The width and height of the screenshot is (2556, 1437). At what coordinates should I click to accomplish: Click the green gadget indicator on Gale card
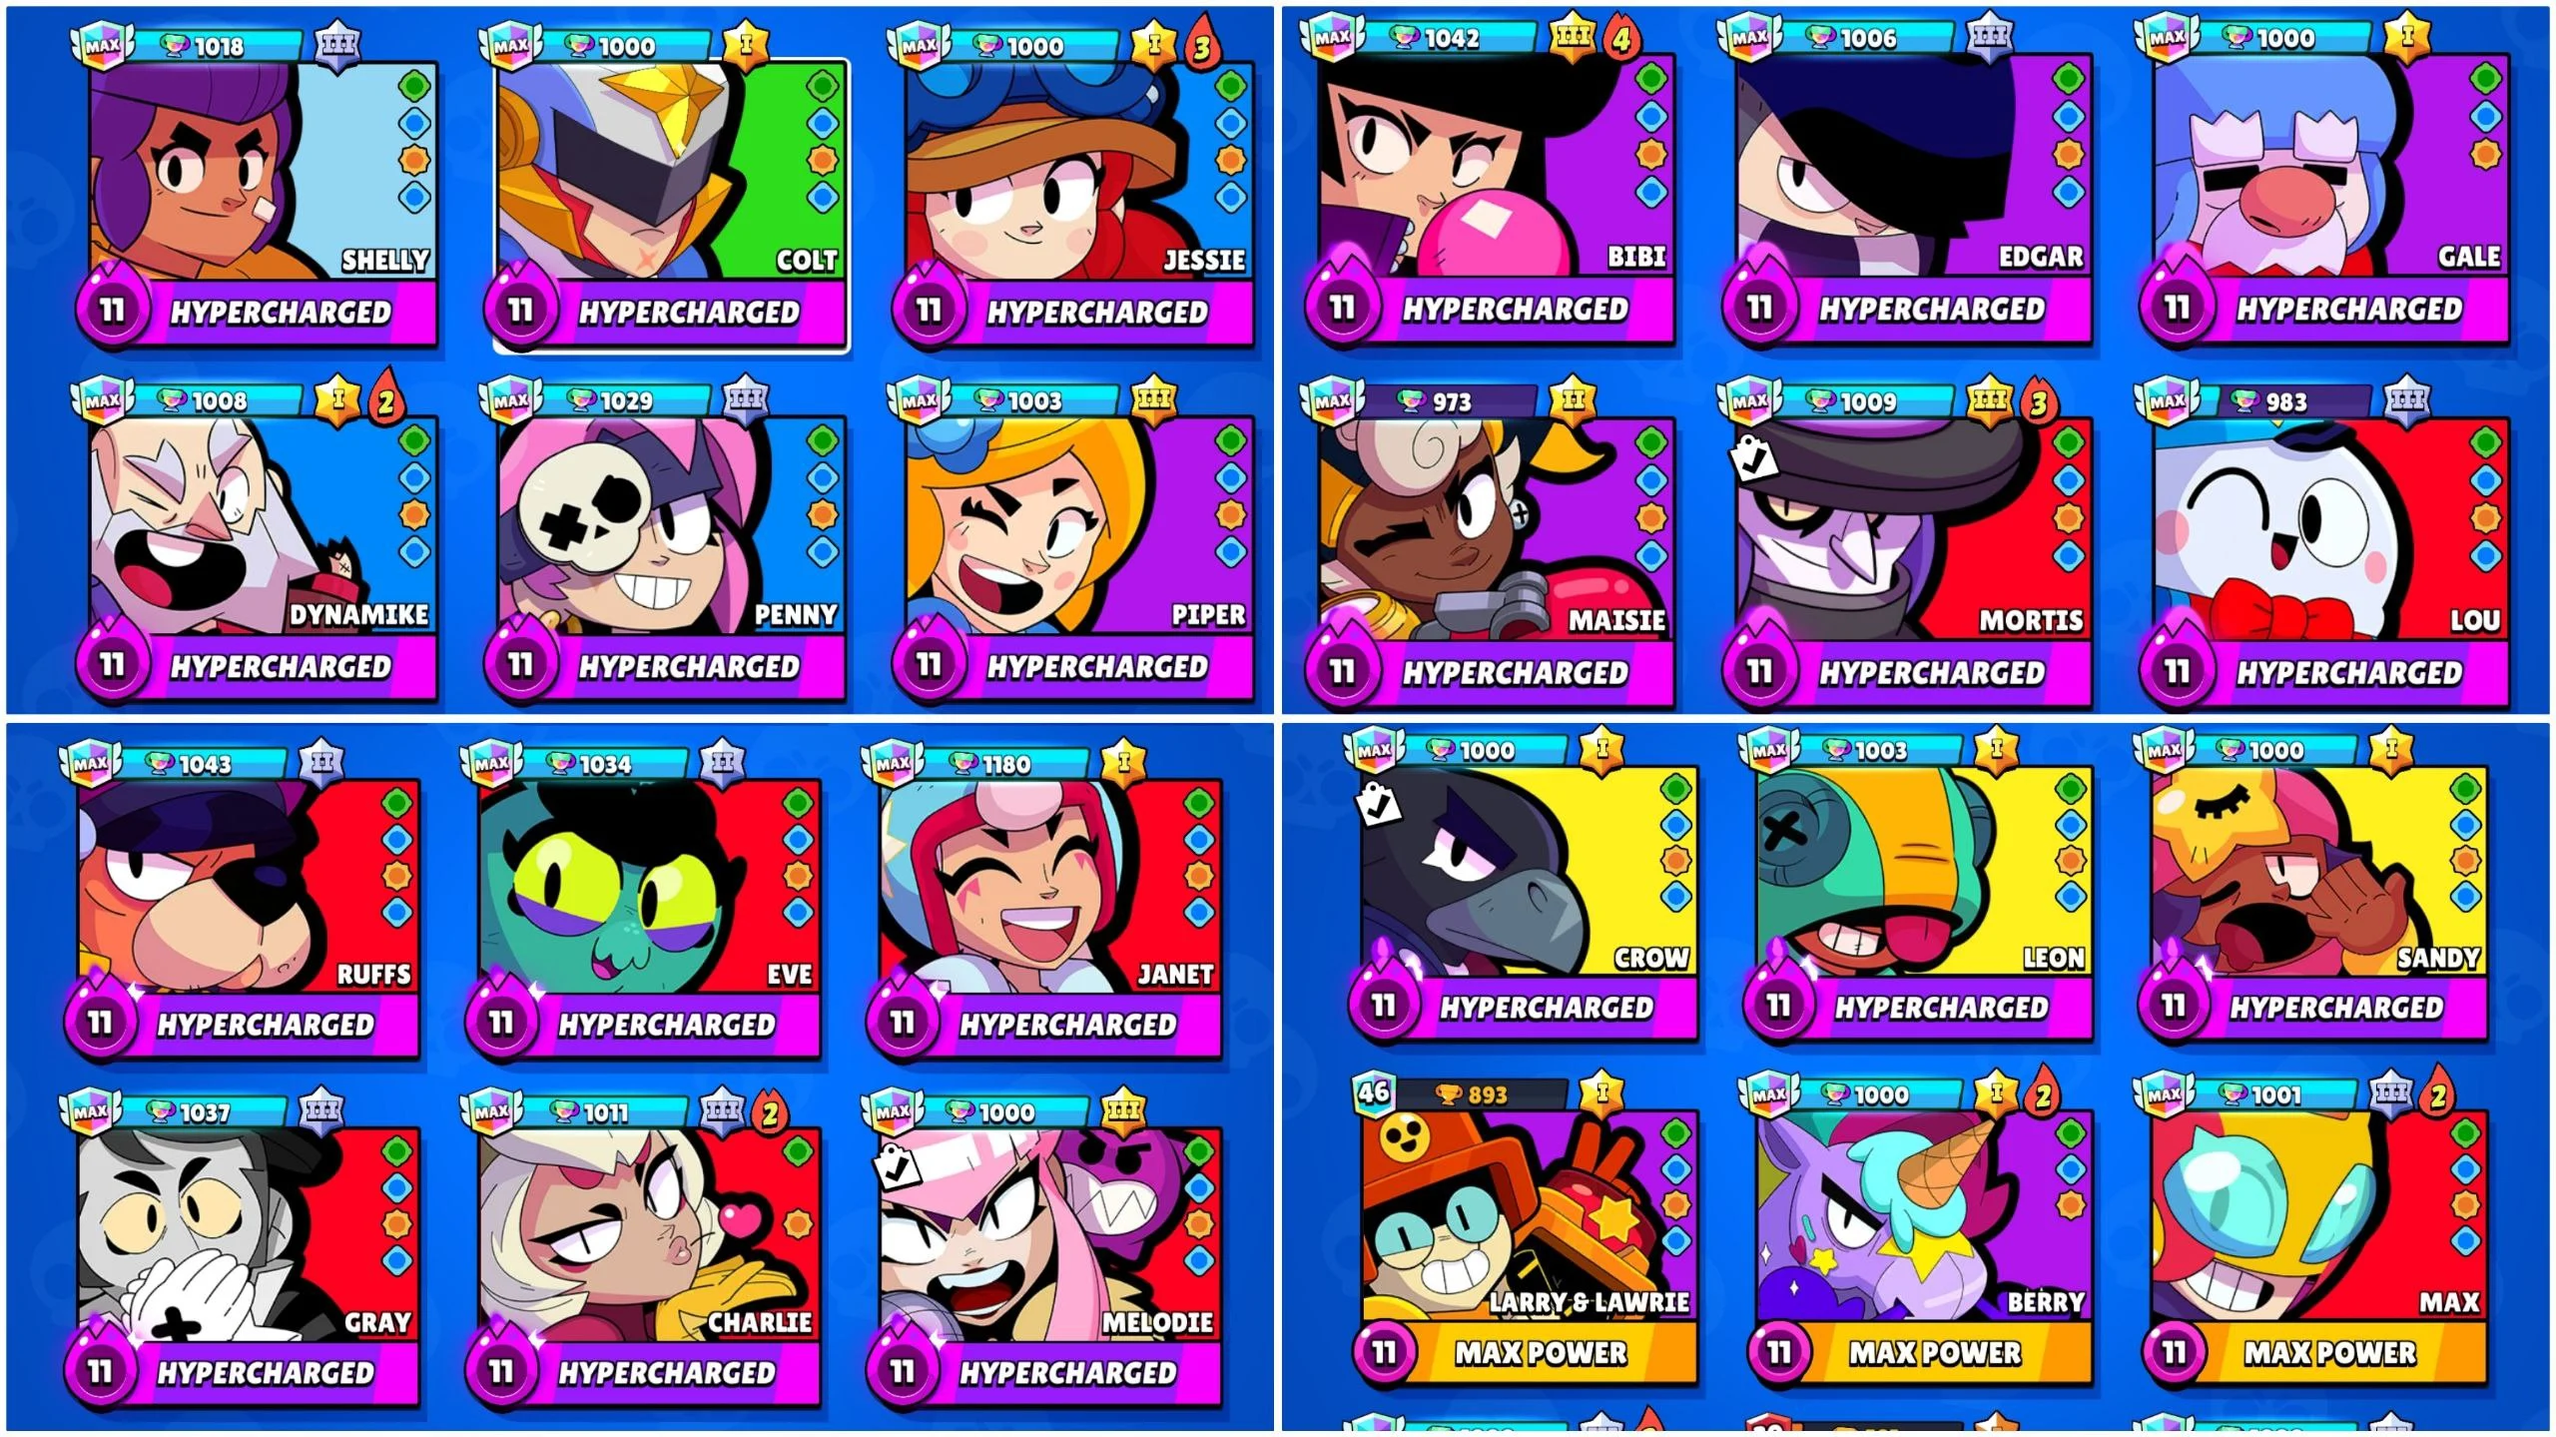2484,79
